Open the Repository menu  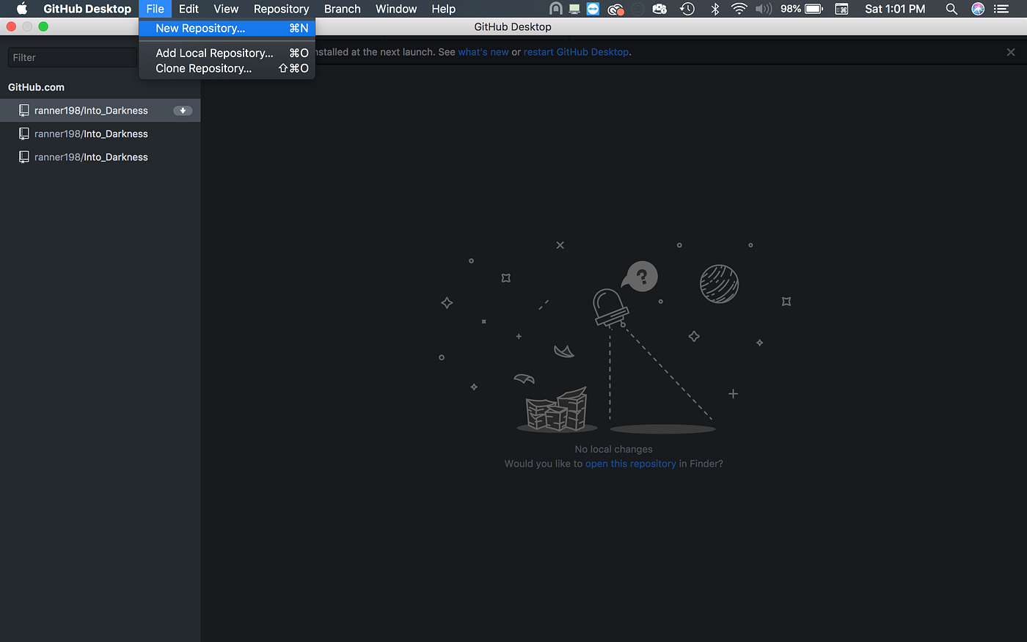click(x=281, y=9)
